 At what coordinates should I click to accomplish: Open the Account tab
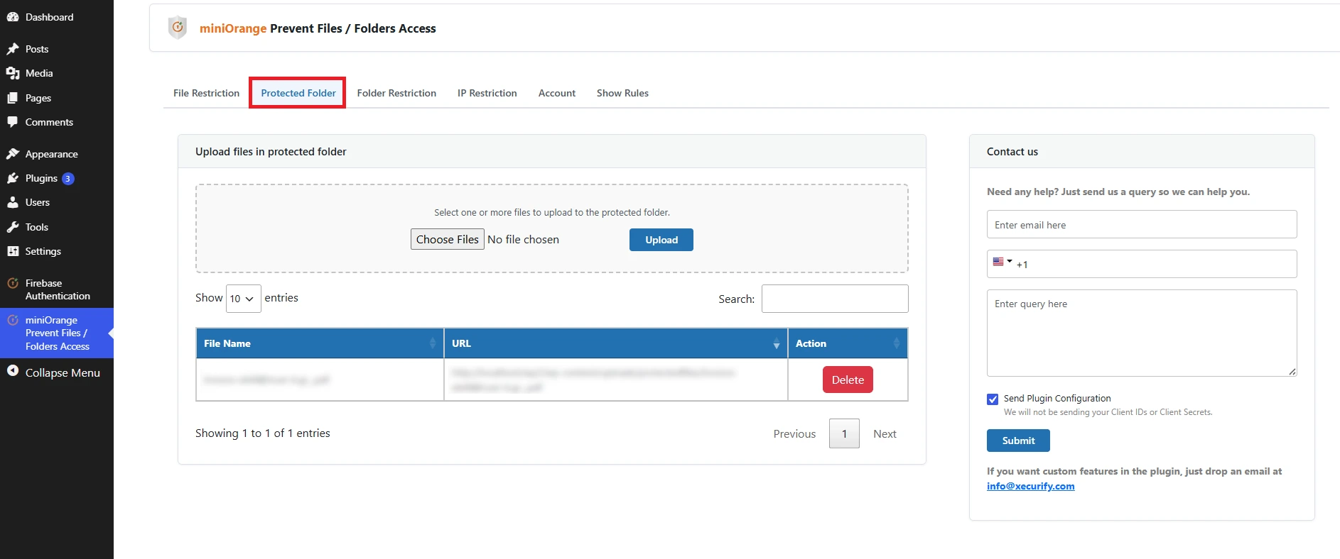pyautogui.click(x=557, y=93)
